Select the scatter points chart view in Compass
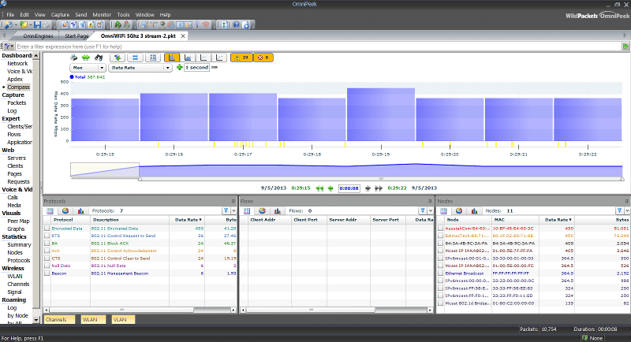Screen dimensions: 631x342 click(219, 58)
